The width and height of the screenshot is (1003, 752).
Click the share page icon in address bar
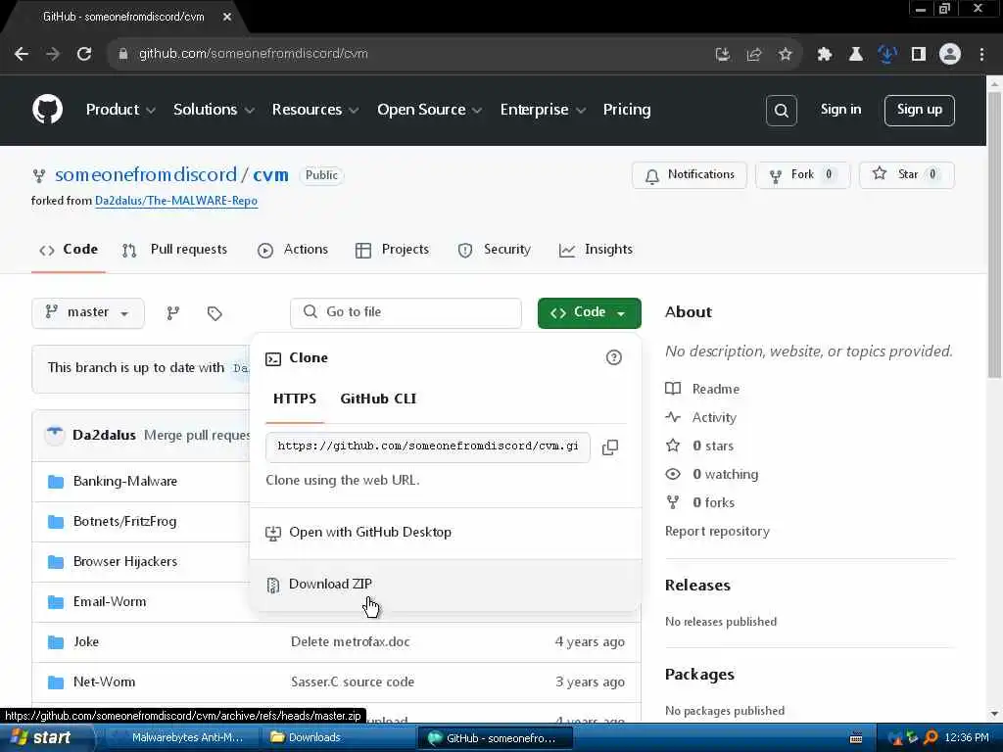point(754,55)
